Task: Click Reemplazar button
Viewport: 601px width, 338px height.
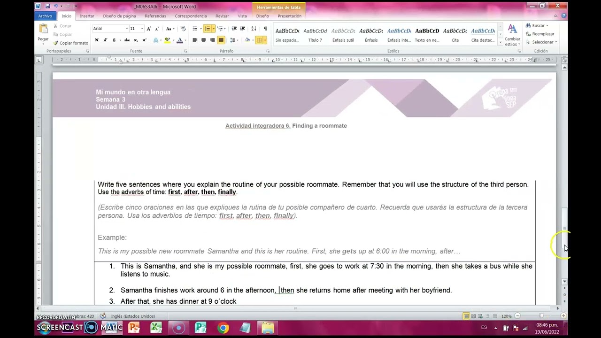Action: point(540,34)
